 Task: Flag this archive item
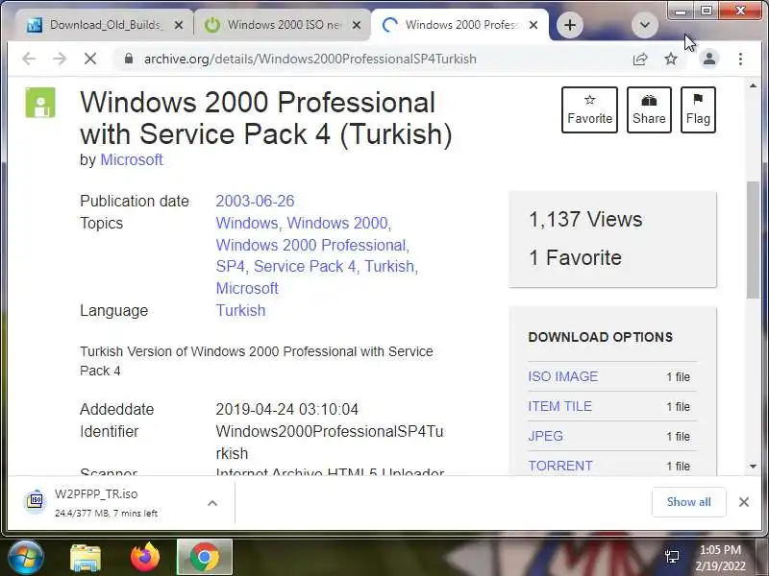(698, 109)
